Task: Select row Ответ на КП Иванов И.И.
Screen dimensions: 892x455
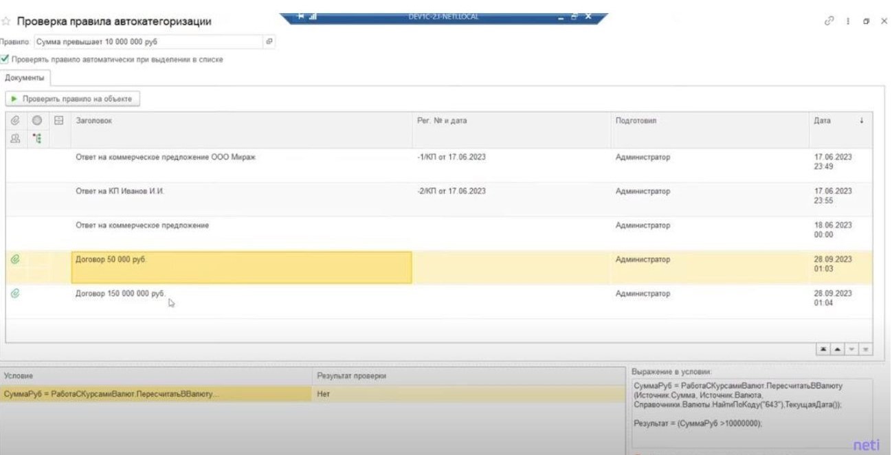Action: click(241, 191)
